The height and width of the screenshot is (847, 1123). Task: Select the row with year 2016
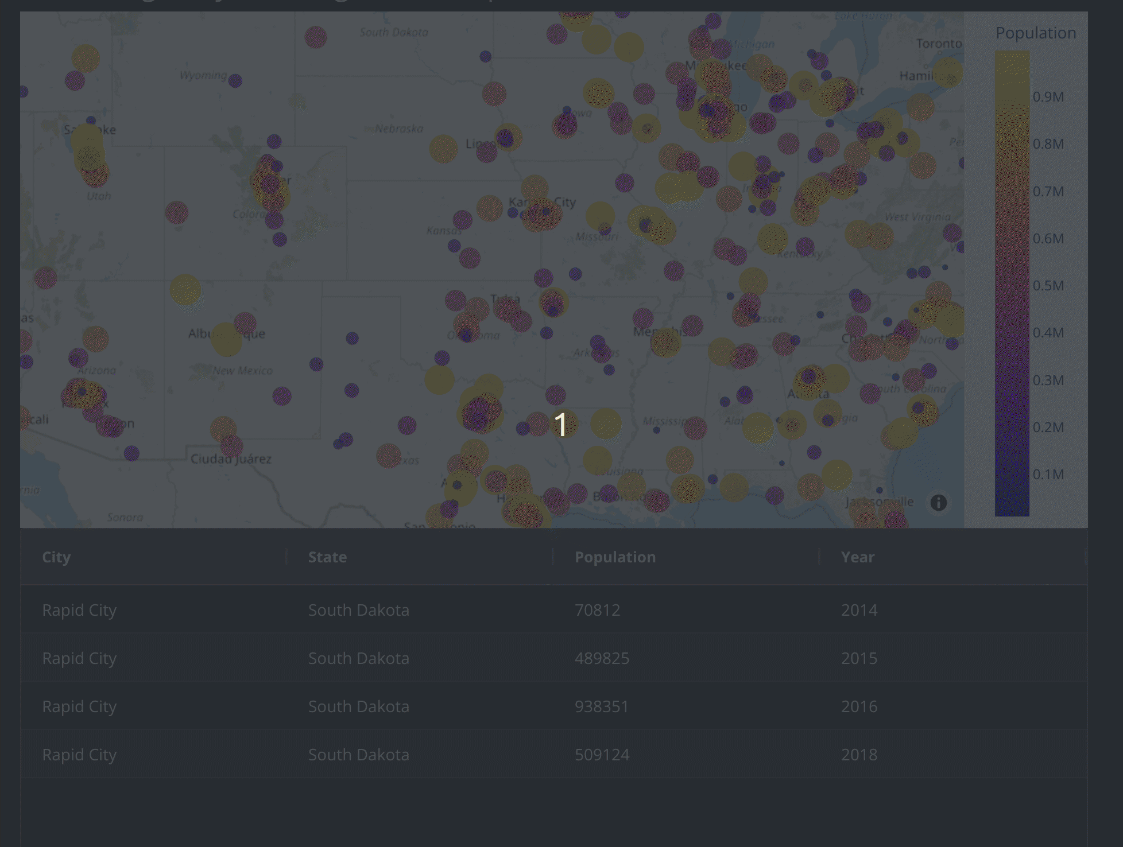[x=858, y=706]
